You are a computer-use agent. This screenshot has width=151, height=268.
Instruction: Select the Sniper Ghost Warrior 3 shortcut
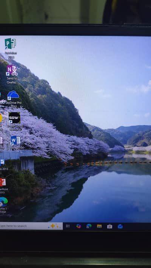(15, 121)
